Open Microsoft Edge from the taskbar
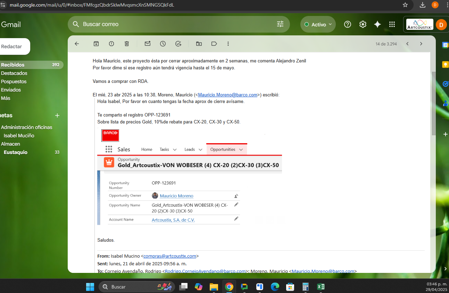The height and width of the screenshot is (293, 449). (x=275, y=287)
